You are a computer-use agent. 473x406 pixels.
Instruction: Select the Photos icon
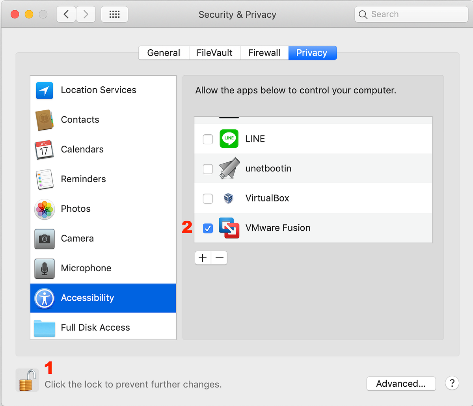[x=44, y=209]
